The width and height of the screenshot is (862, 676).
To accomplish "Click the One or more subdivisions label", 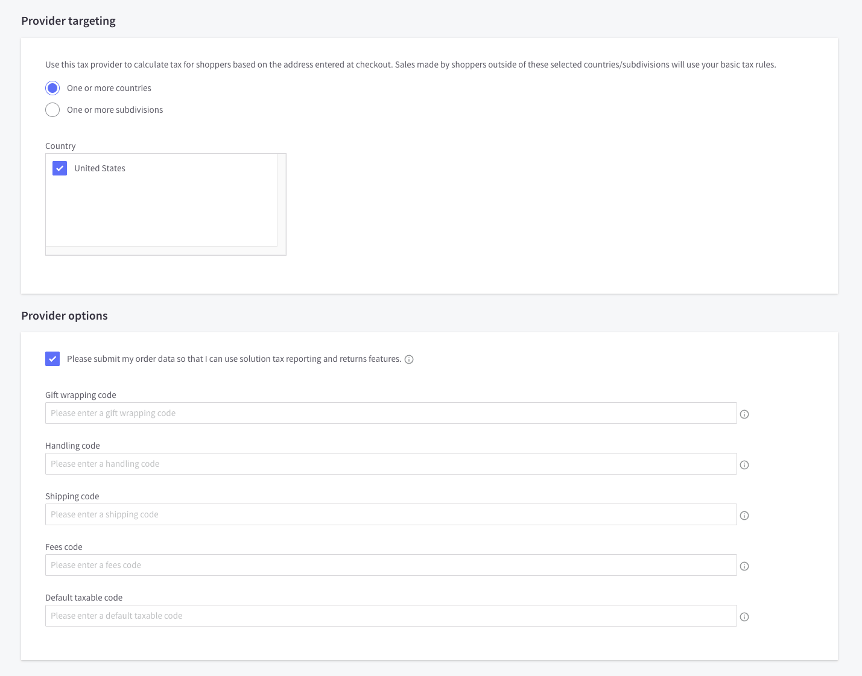I will point(115,110).
